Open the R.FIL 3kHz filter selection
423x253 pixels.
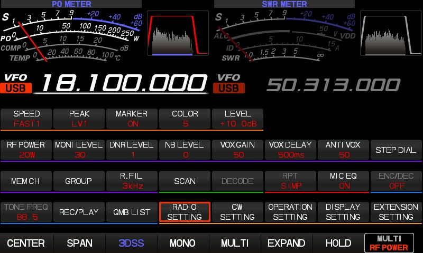click(132, 181)
